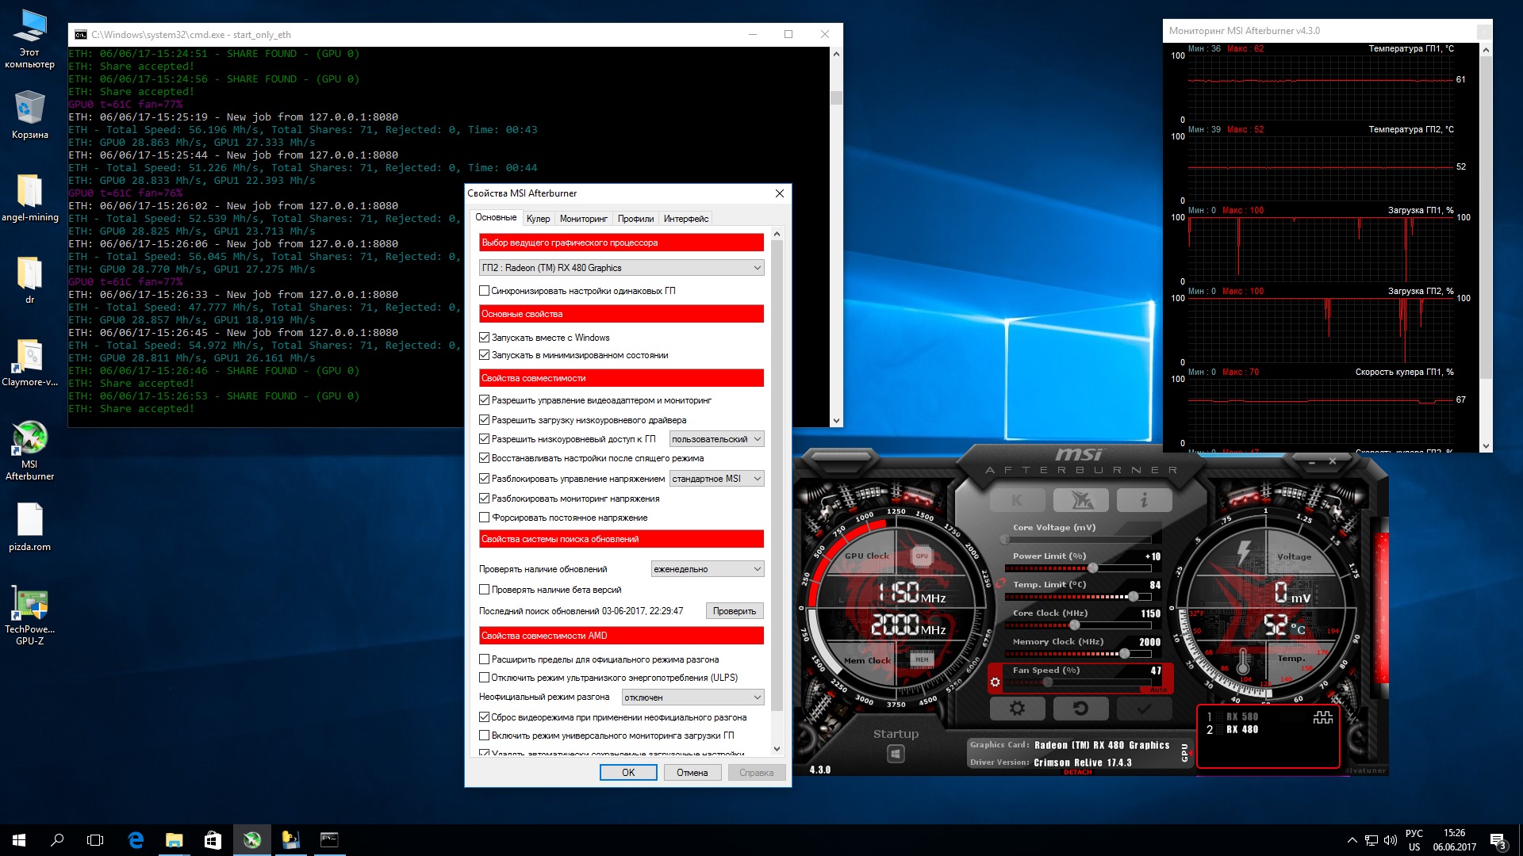Open Корзина recycle bin icon
Image resolution: width=1523 pixels, height=856 pixels.
point(29,115)
